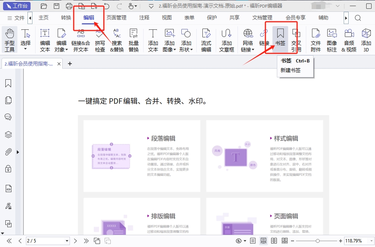Enable single page view mode
Screen dimensions: 375x247
click(252, 241)
